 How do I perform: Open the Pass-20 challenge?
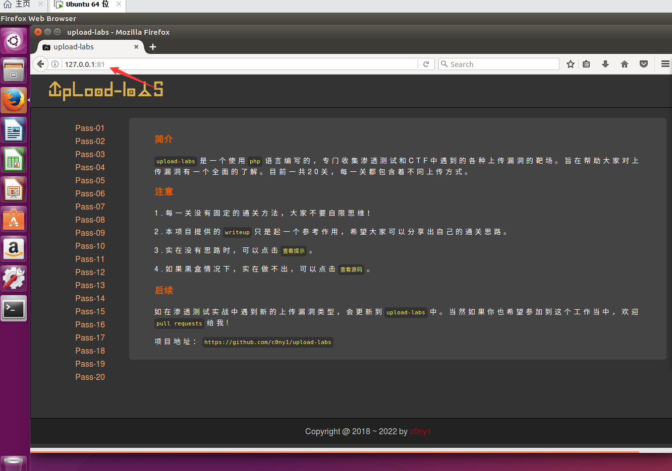[x=90, y=377]
